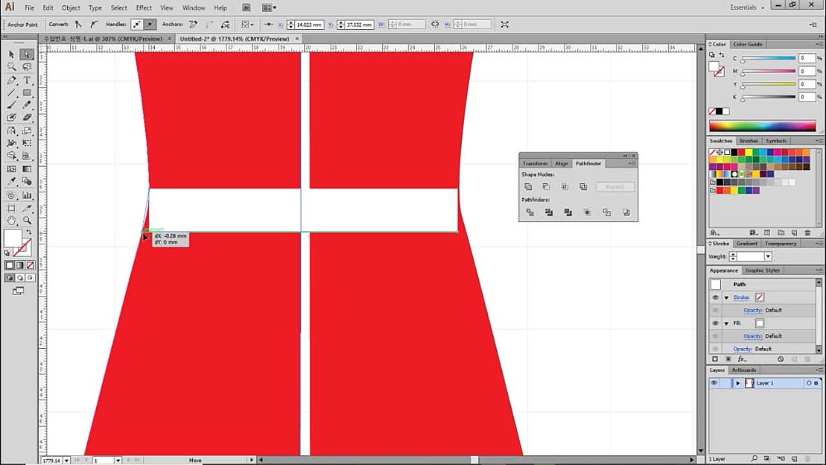Hide Layer 1 using eye icon

(x=714, y=383)
